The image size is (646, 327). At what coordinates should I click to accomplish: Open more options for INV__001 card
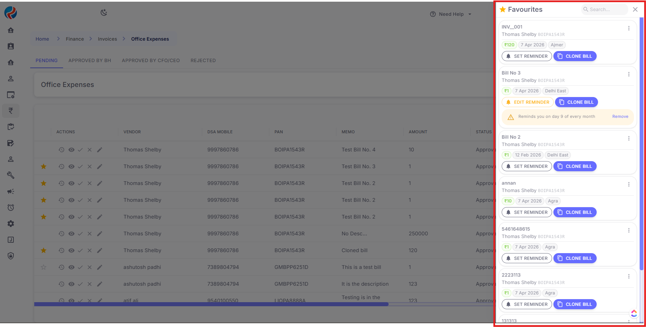pos(629,29)
